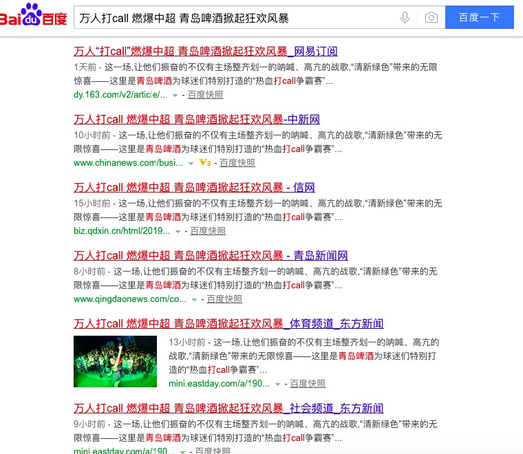
Task: Click the green concert thumbnail image
Action: [x=115, y=361]
